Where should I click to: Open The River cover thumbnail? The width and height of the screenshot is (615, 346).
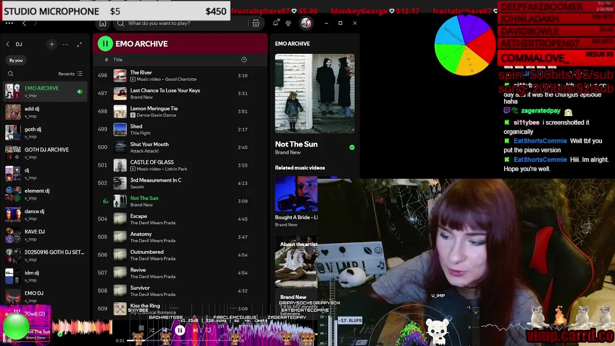[x=120, y=75]
